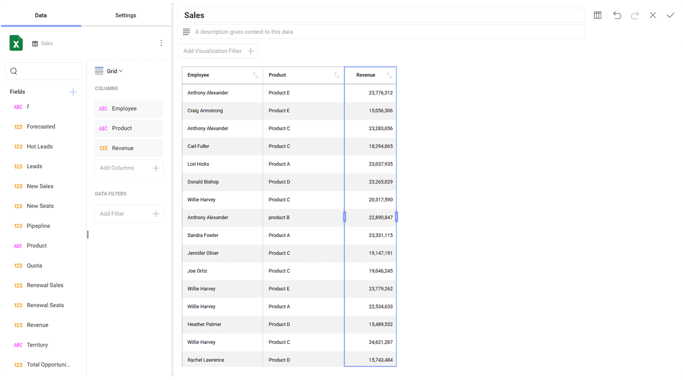Click the Product column header

click(x=303, y=76)
